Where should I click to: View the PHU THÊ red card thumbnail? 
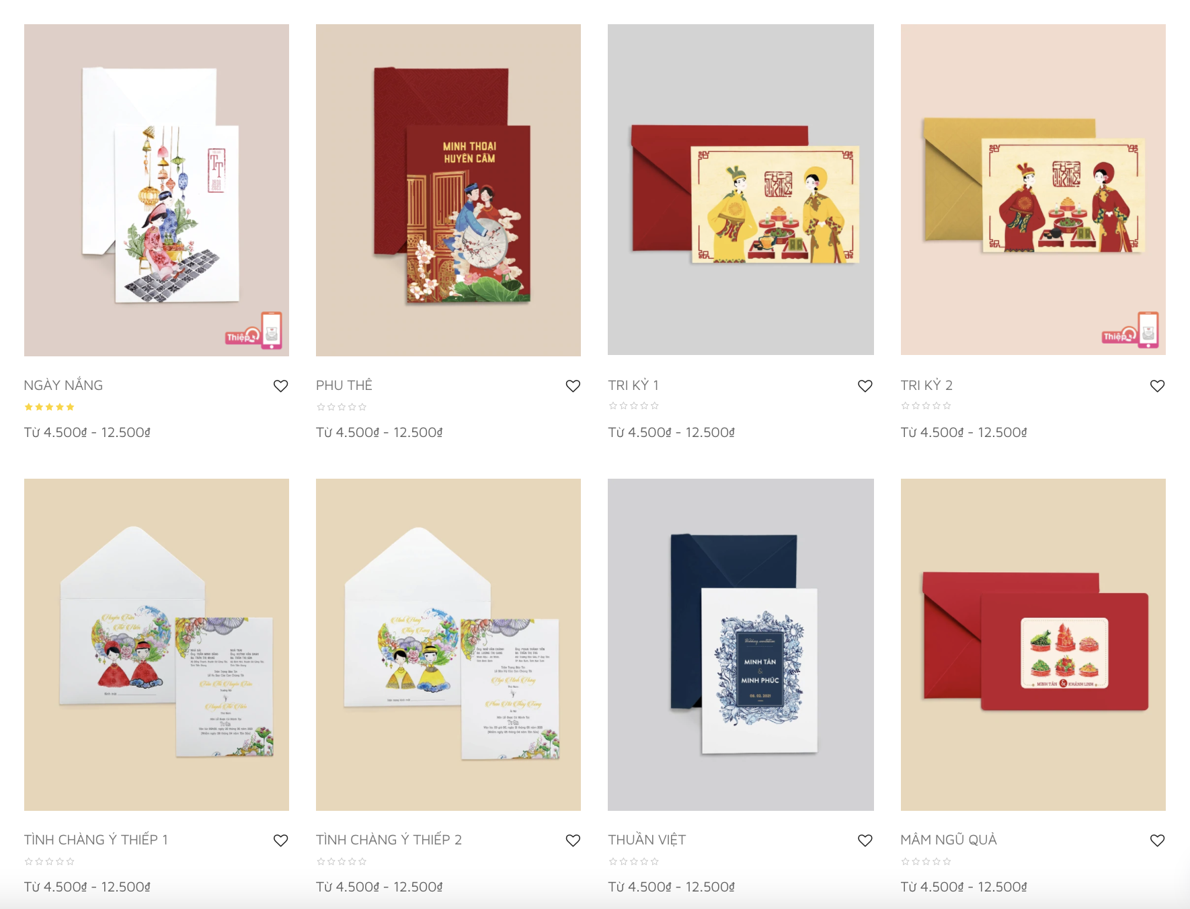coord(448,190)
